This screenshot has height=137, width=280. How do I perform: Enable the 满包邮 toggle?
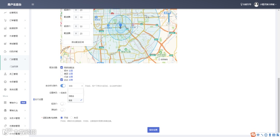click(x=63, y=110)
